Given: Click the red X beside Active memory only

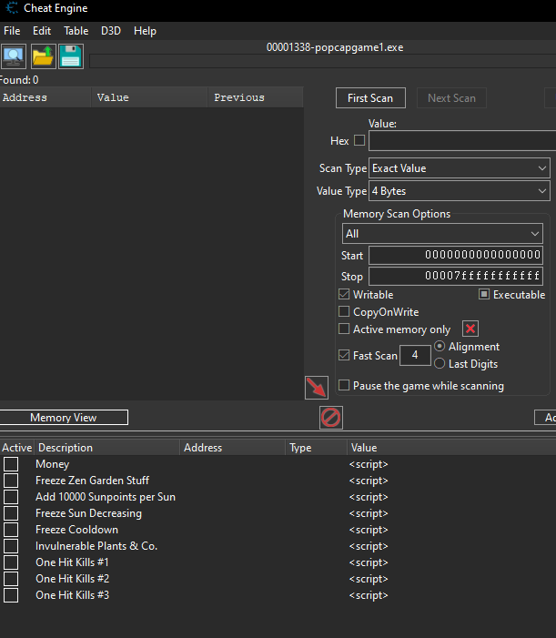Looking at the screenshot, I should [x=470, y=329].
